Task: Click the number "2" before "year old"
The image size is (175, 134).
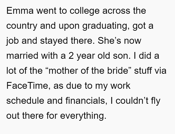Action: point(71,56)
